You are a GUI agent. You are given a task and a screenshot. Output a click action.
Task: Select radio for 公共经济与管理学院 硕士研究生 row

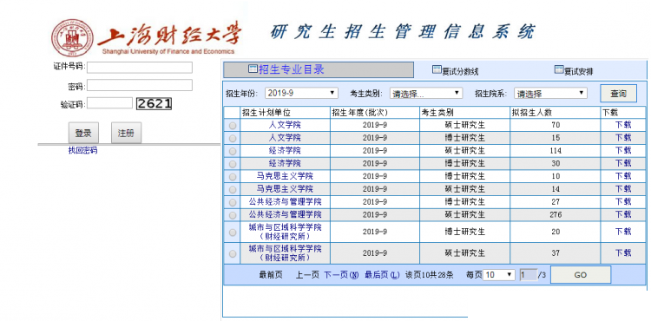(x=233, y=215)
